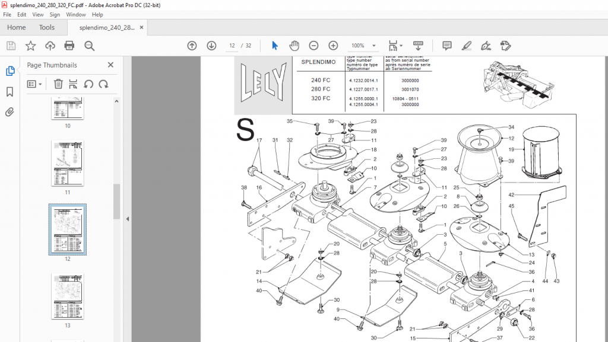Close the Page Thumbnails panel
The width and height of the screenshot is (608, 342).
tap(110, 65)
